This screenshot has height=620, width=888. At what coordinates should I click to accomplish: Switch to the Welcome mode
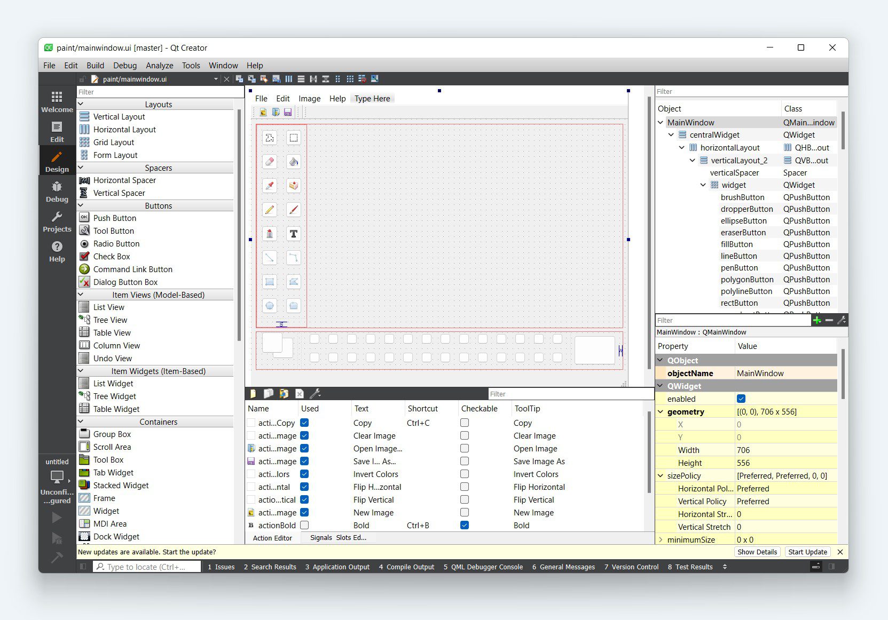click(x=57, y=101)
